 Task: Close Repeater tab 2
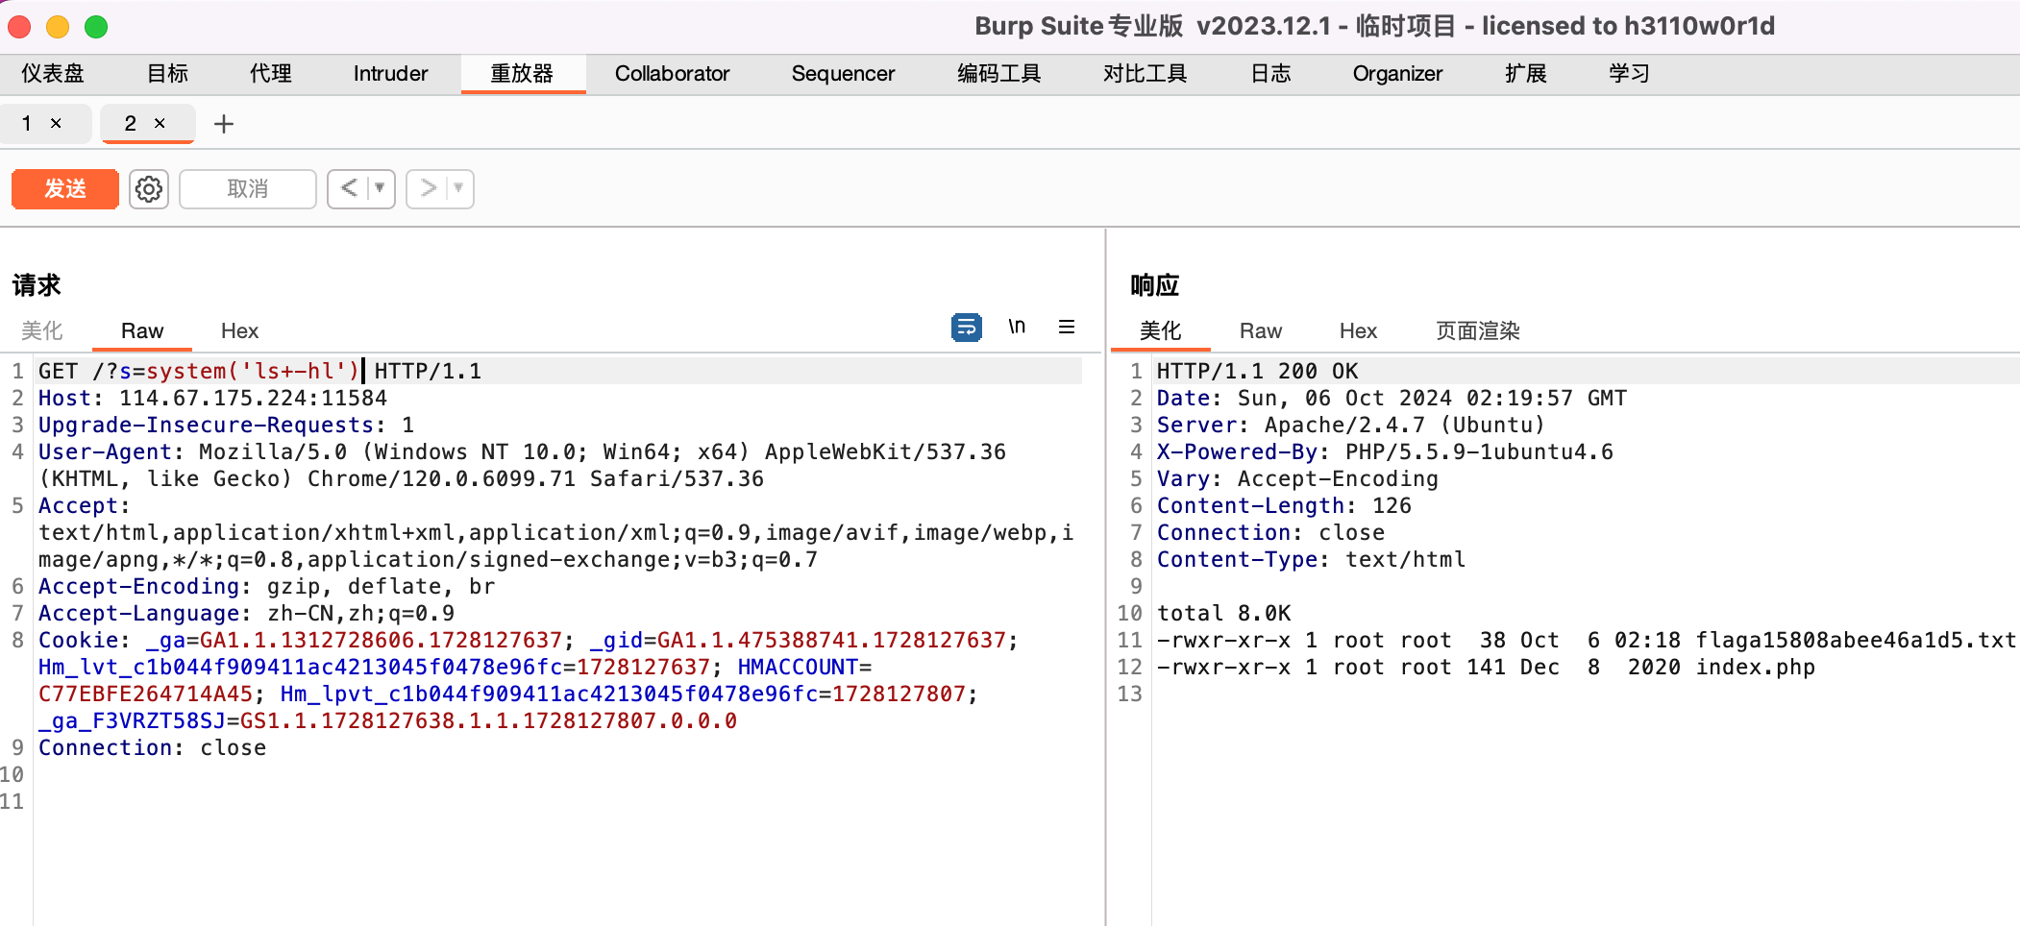point(158,123)
